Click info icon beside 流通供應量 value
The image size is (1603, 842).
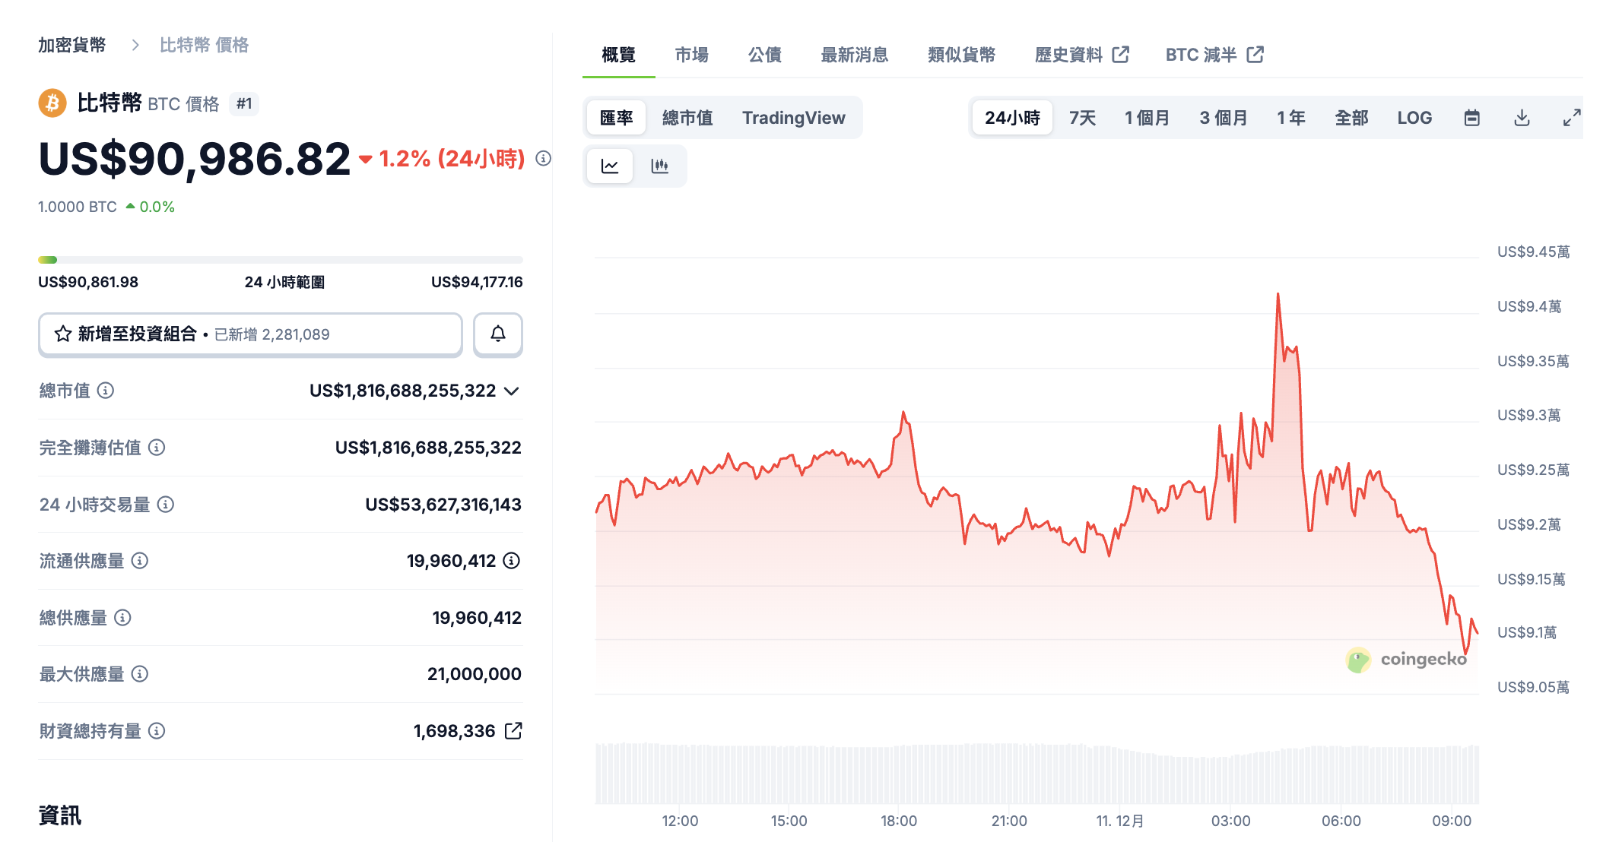512,561
